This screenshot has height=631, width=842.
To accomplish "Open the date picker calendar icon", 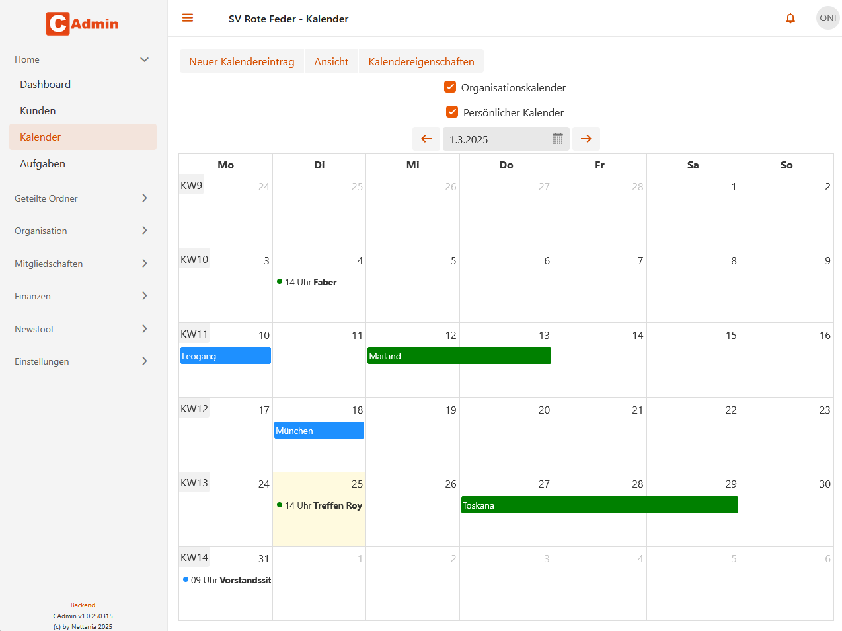I will point(558,139).
